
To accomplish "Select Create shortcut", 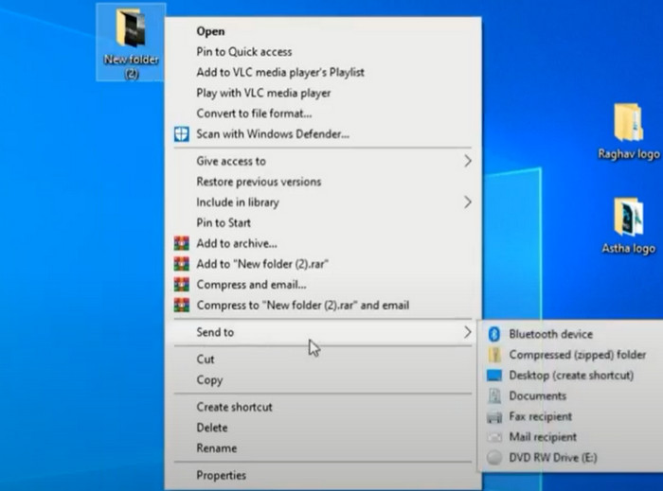I will 323,407.
